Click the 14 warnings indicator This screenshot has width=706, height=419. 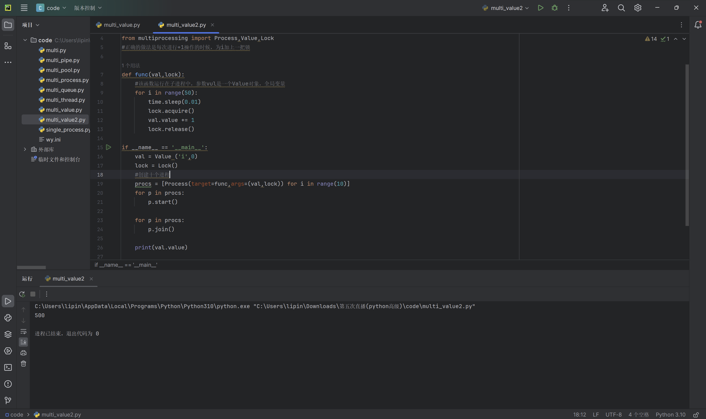click(651, 39)
